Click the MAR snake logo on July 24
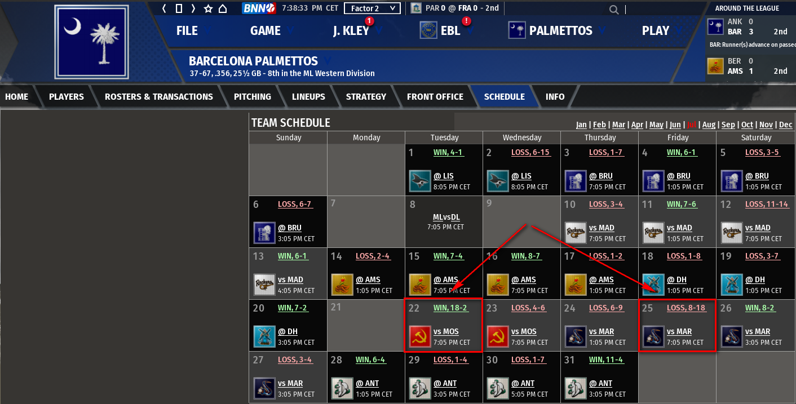 point(575,337)
